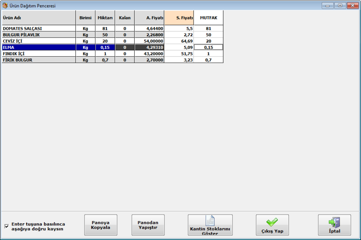Toggle Enter tuşuna basılınca aşağıya kaysın checkbox
The height and width of the screenshot is (240, 361).
pos(7,226)
